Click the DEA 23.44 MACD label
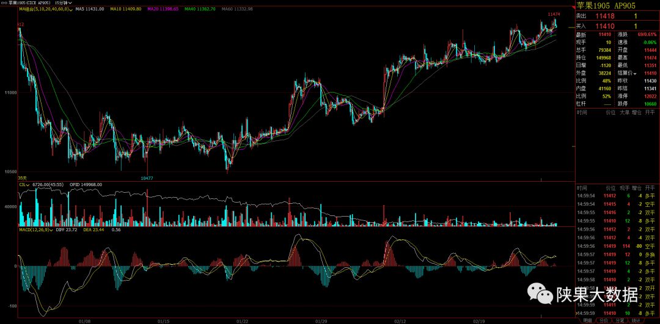This screenshot has height=324, width=660. tap(95, 230)
